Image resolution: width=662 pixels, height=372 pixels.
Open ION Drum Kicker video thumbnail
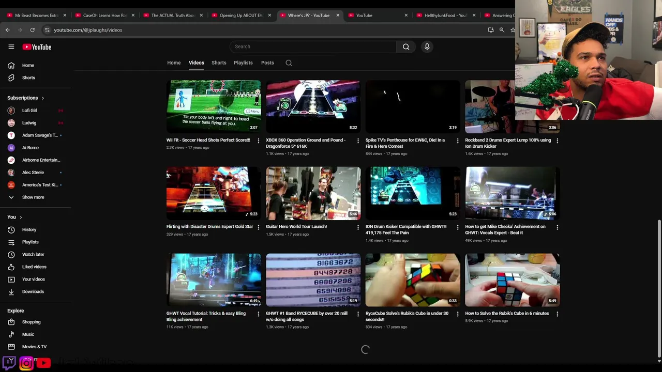click(413, 193)
